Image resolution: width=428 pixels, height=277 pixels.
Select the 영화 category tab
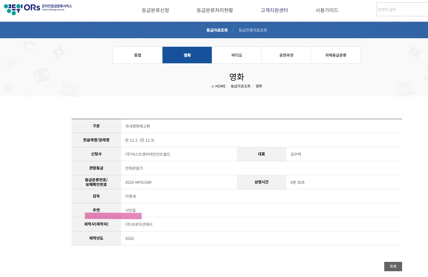(187, 55)
